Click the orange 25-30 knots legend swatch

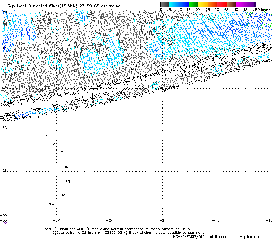212,4
